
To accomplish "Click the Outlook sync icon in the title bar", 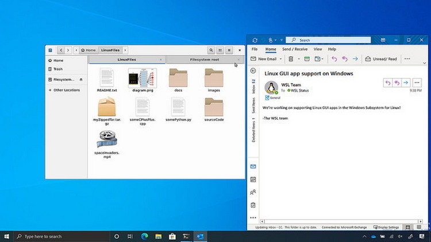I will point(255,40).
